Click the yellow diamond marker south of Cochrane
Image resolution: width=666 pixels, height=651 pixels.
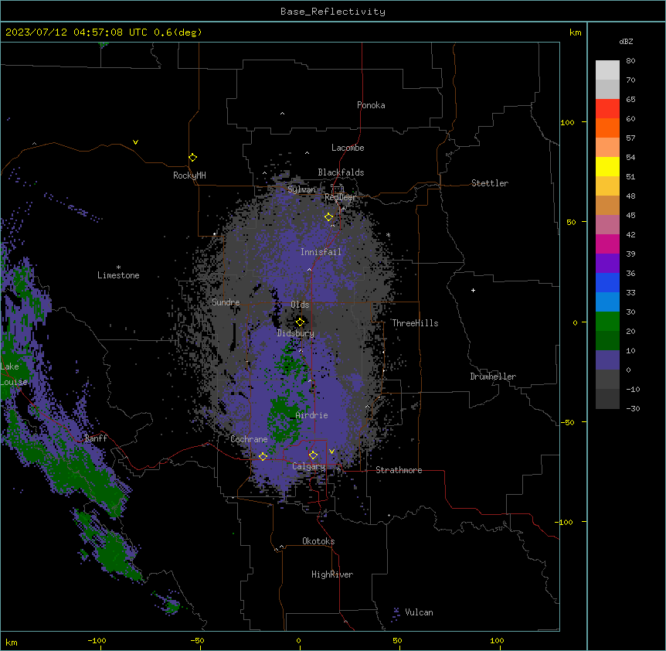tap(263, 456)
